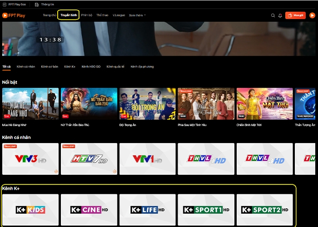Image resolution: width=318 pixels, height=227 pixels.
Task: Click the Kênh cá nhân section heading
Action: (x=16, y=138)
